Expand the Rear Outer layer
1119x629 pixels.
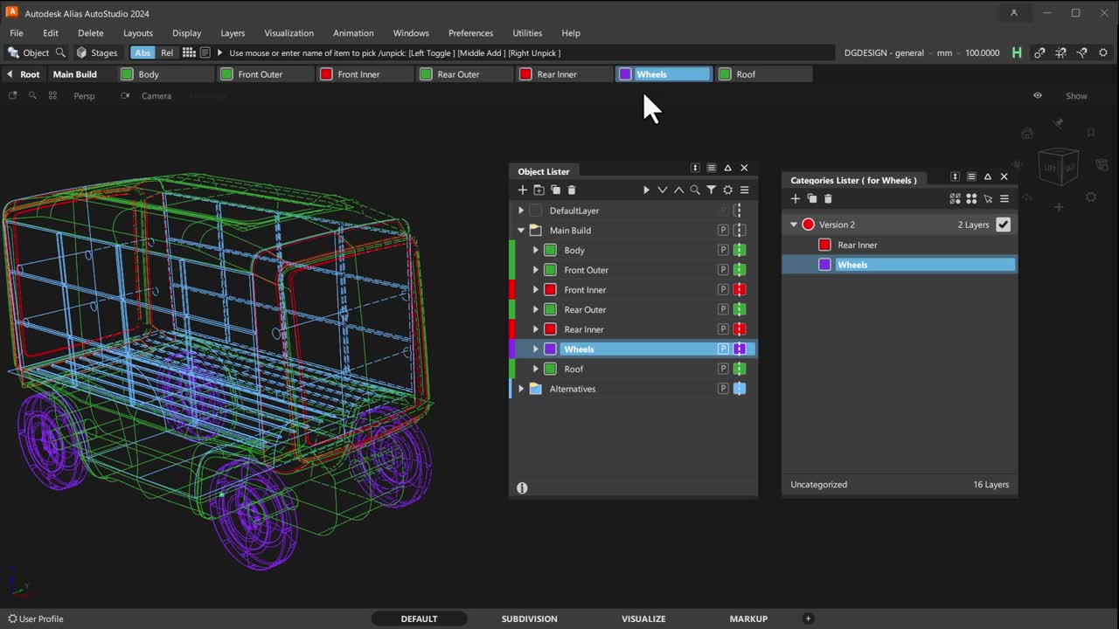(536, 309)
